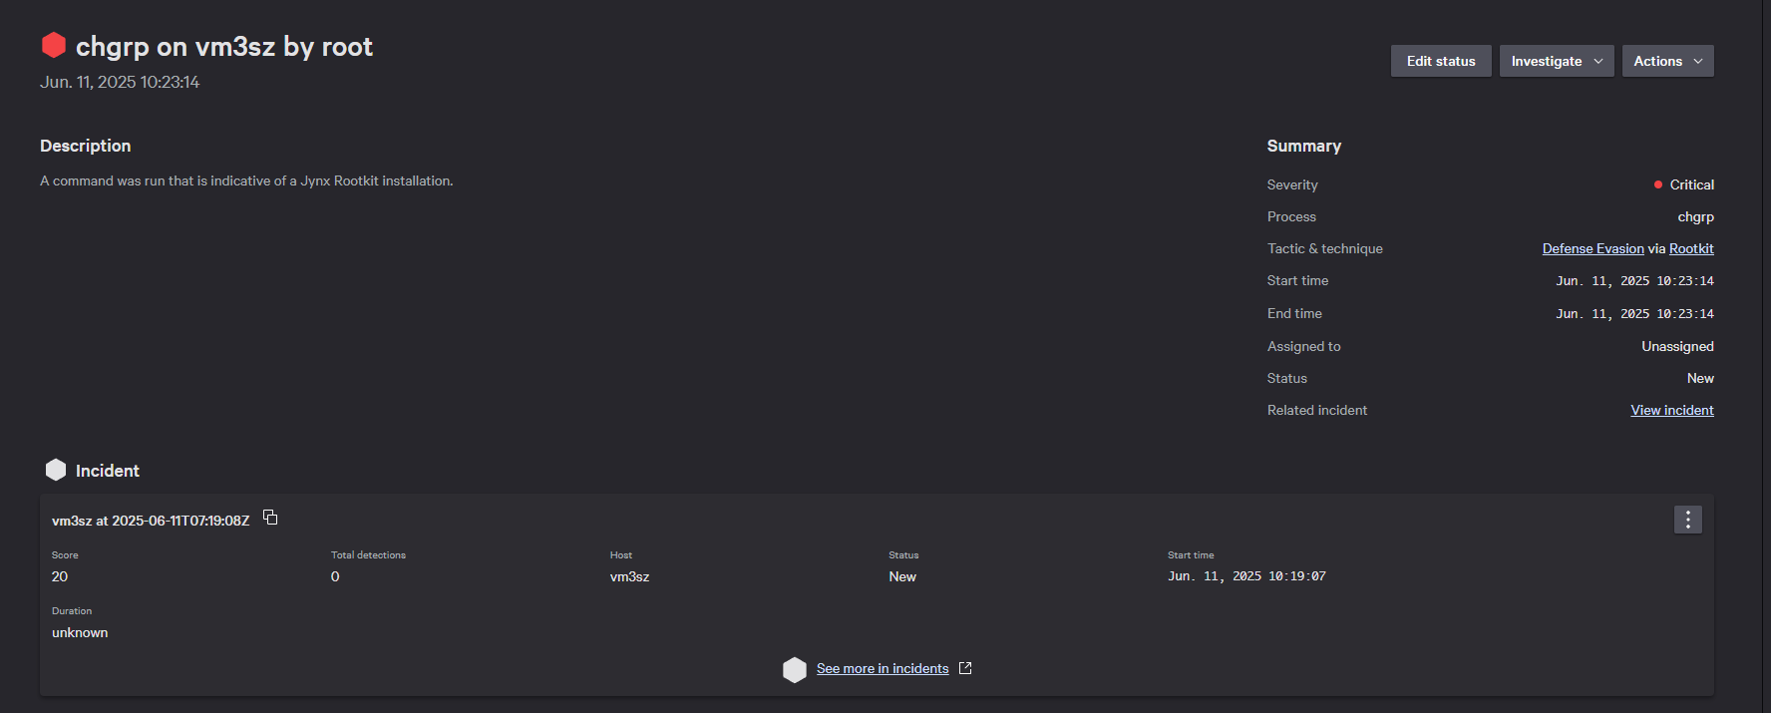Open the Defense Evasion tactic link
Viewport: 1771px width, 713px height.
[1593, 248]
